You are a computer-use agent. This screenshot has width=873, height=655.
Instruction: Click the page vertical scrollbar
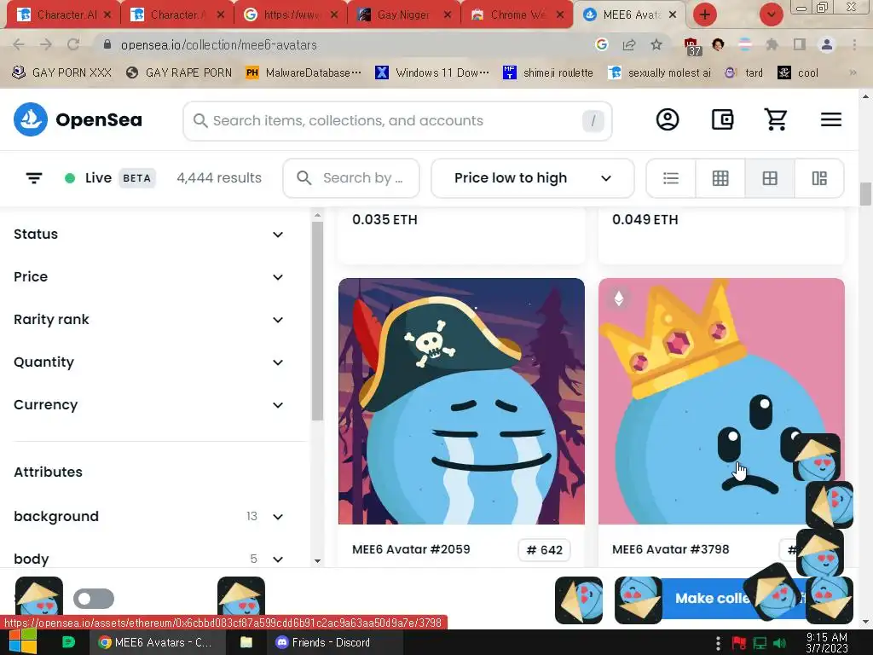[x=865, y=194]
